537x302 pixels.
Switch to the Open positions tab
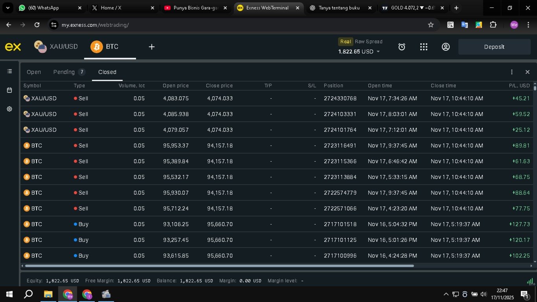pyautogui.click(x=34, y=72)
